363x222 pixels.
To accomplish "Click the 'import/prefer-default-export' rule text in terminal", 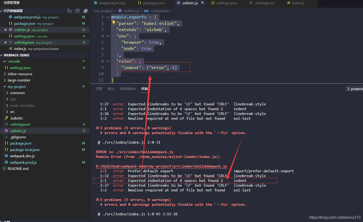I will coord(264,171).
